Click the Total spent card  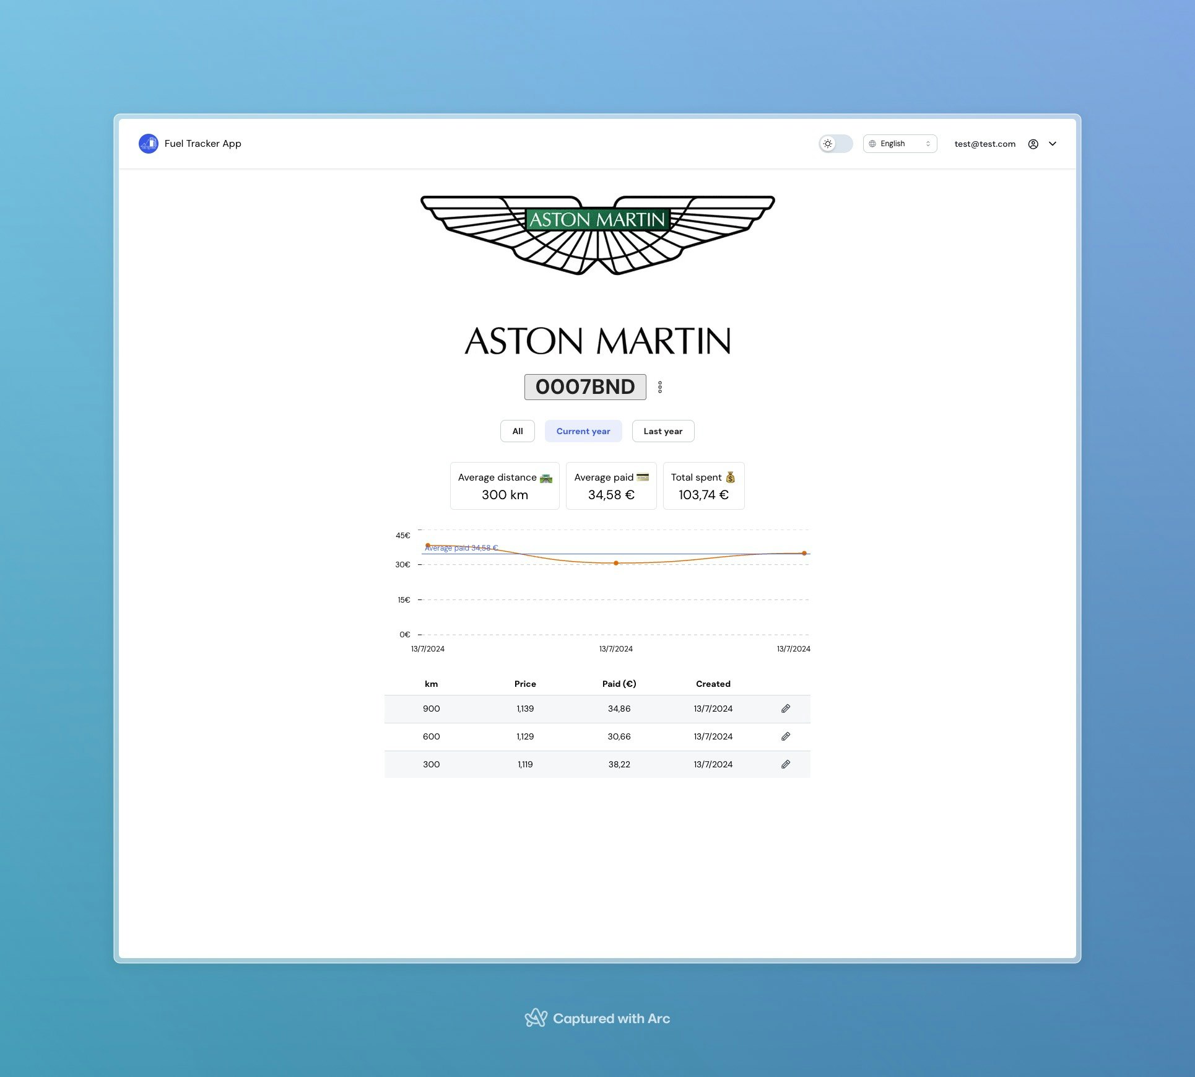703,486
